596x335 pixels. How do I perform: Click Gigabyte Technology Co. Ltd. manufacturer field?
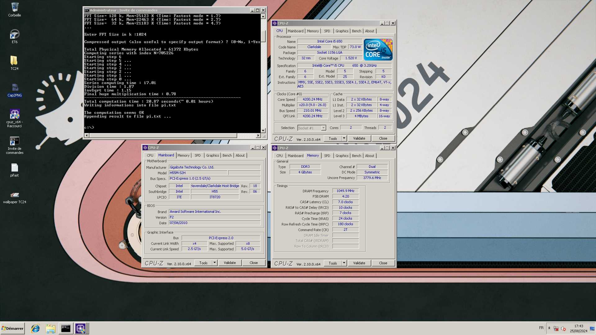point(214,167)
